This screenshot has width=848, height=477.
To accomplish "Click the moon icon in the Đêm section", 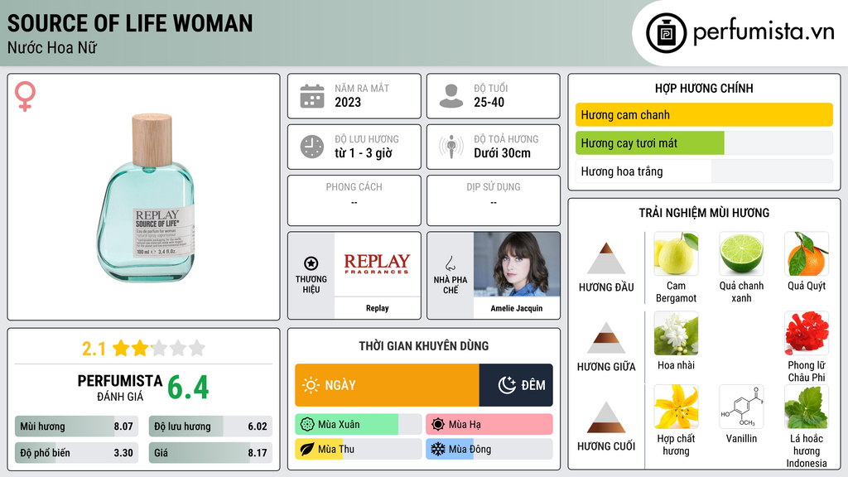I will click(507, 385).
